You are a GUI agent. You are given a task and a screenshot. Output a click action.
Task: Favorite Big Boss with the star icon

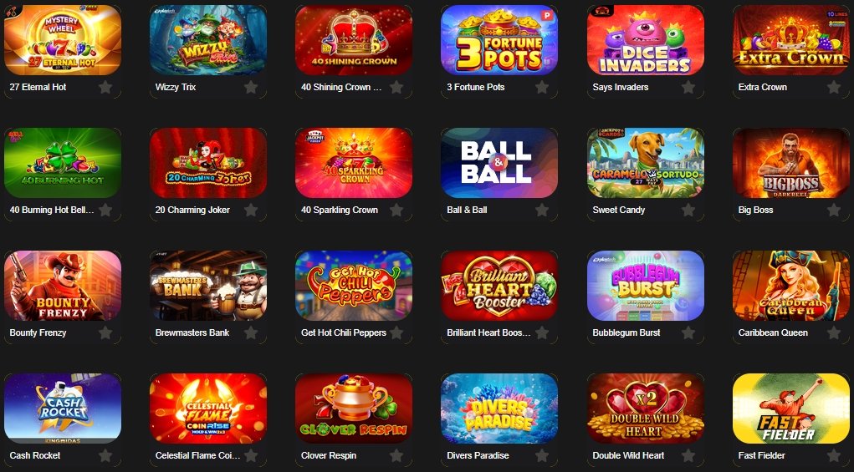click(834, 210)
